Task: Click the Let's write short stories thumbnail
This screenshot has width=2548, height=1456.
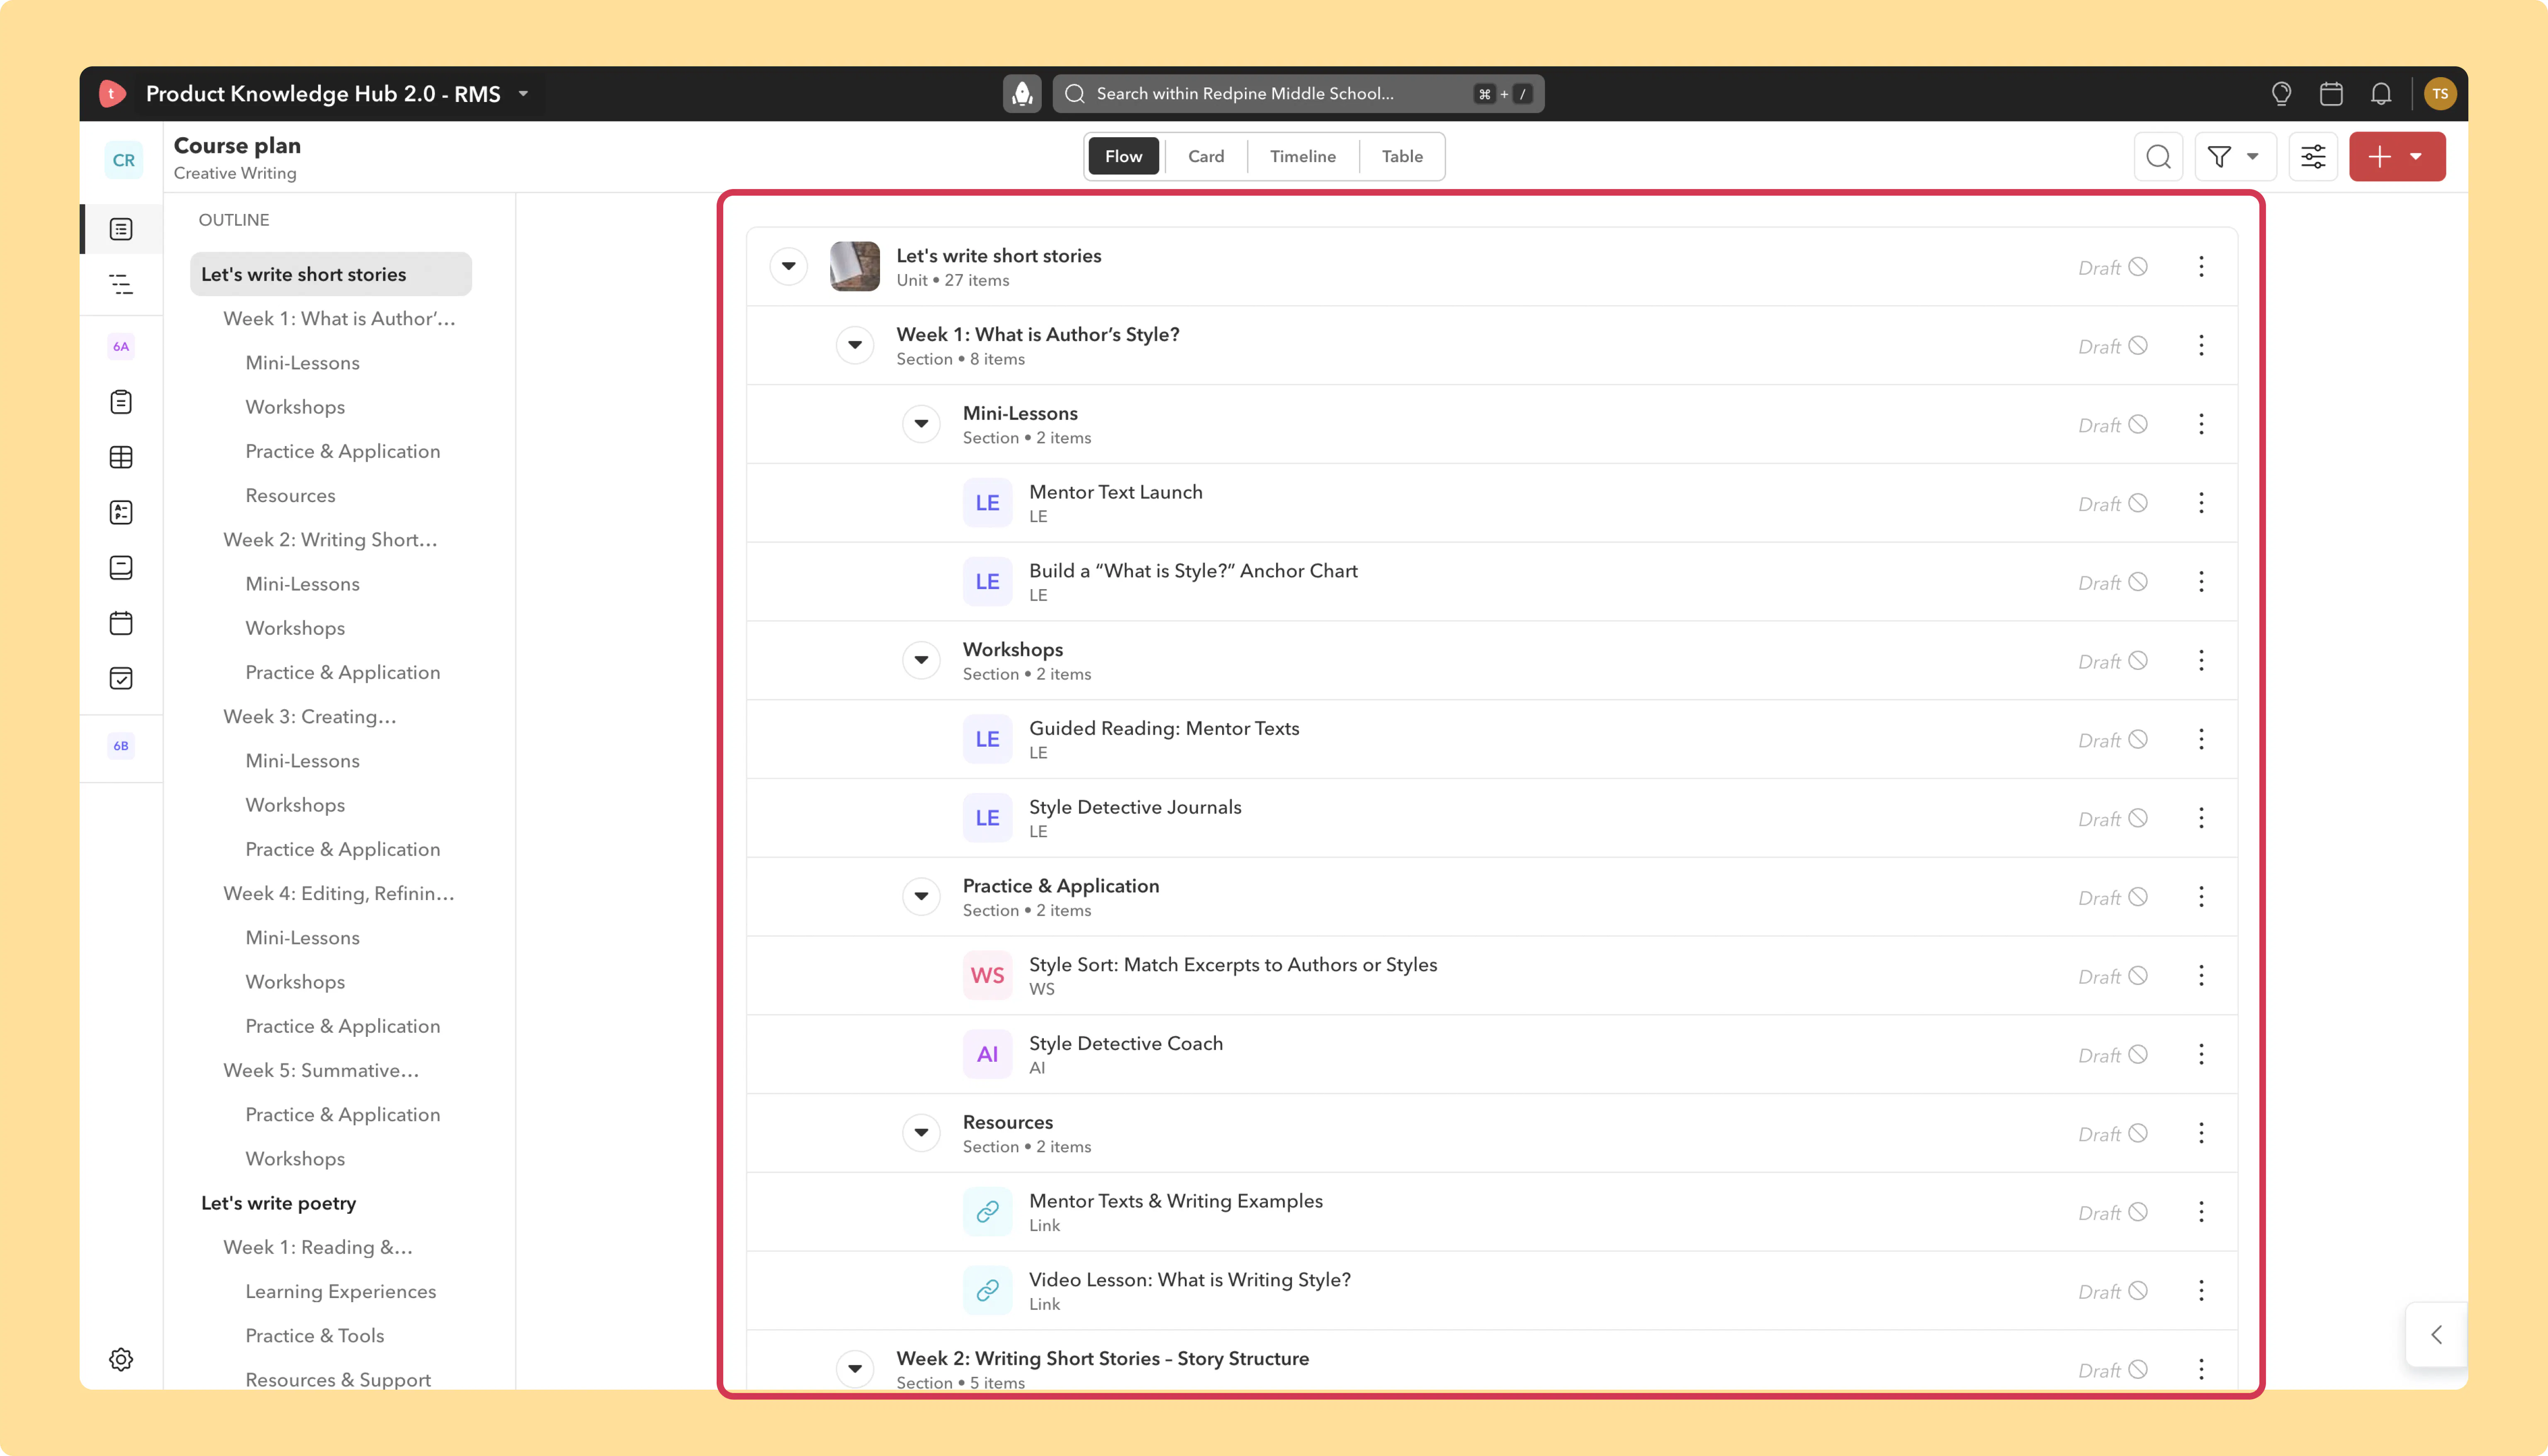Action: click(x=855, y=266)
